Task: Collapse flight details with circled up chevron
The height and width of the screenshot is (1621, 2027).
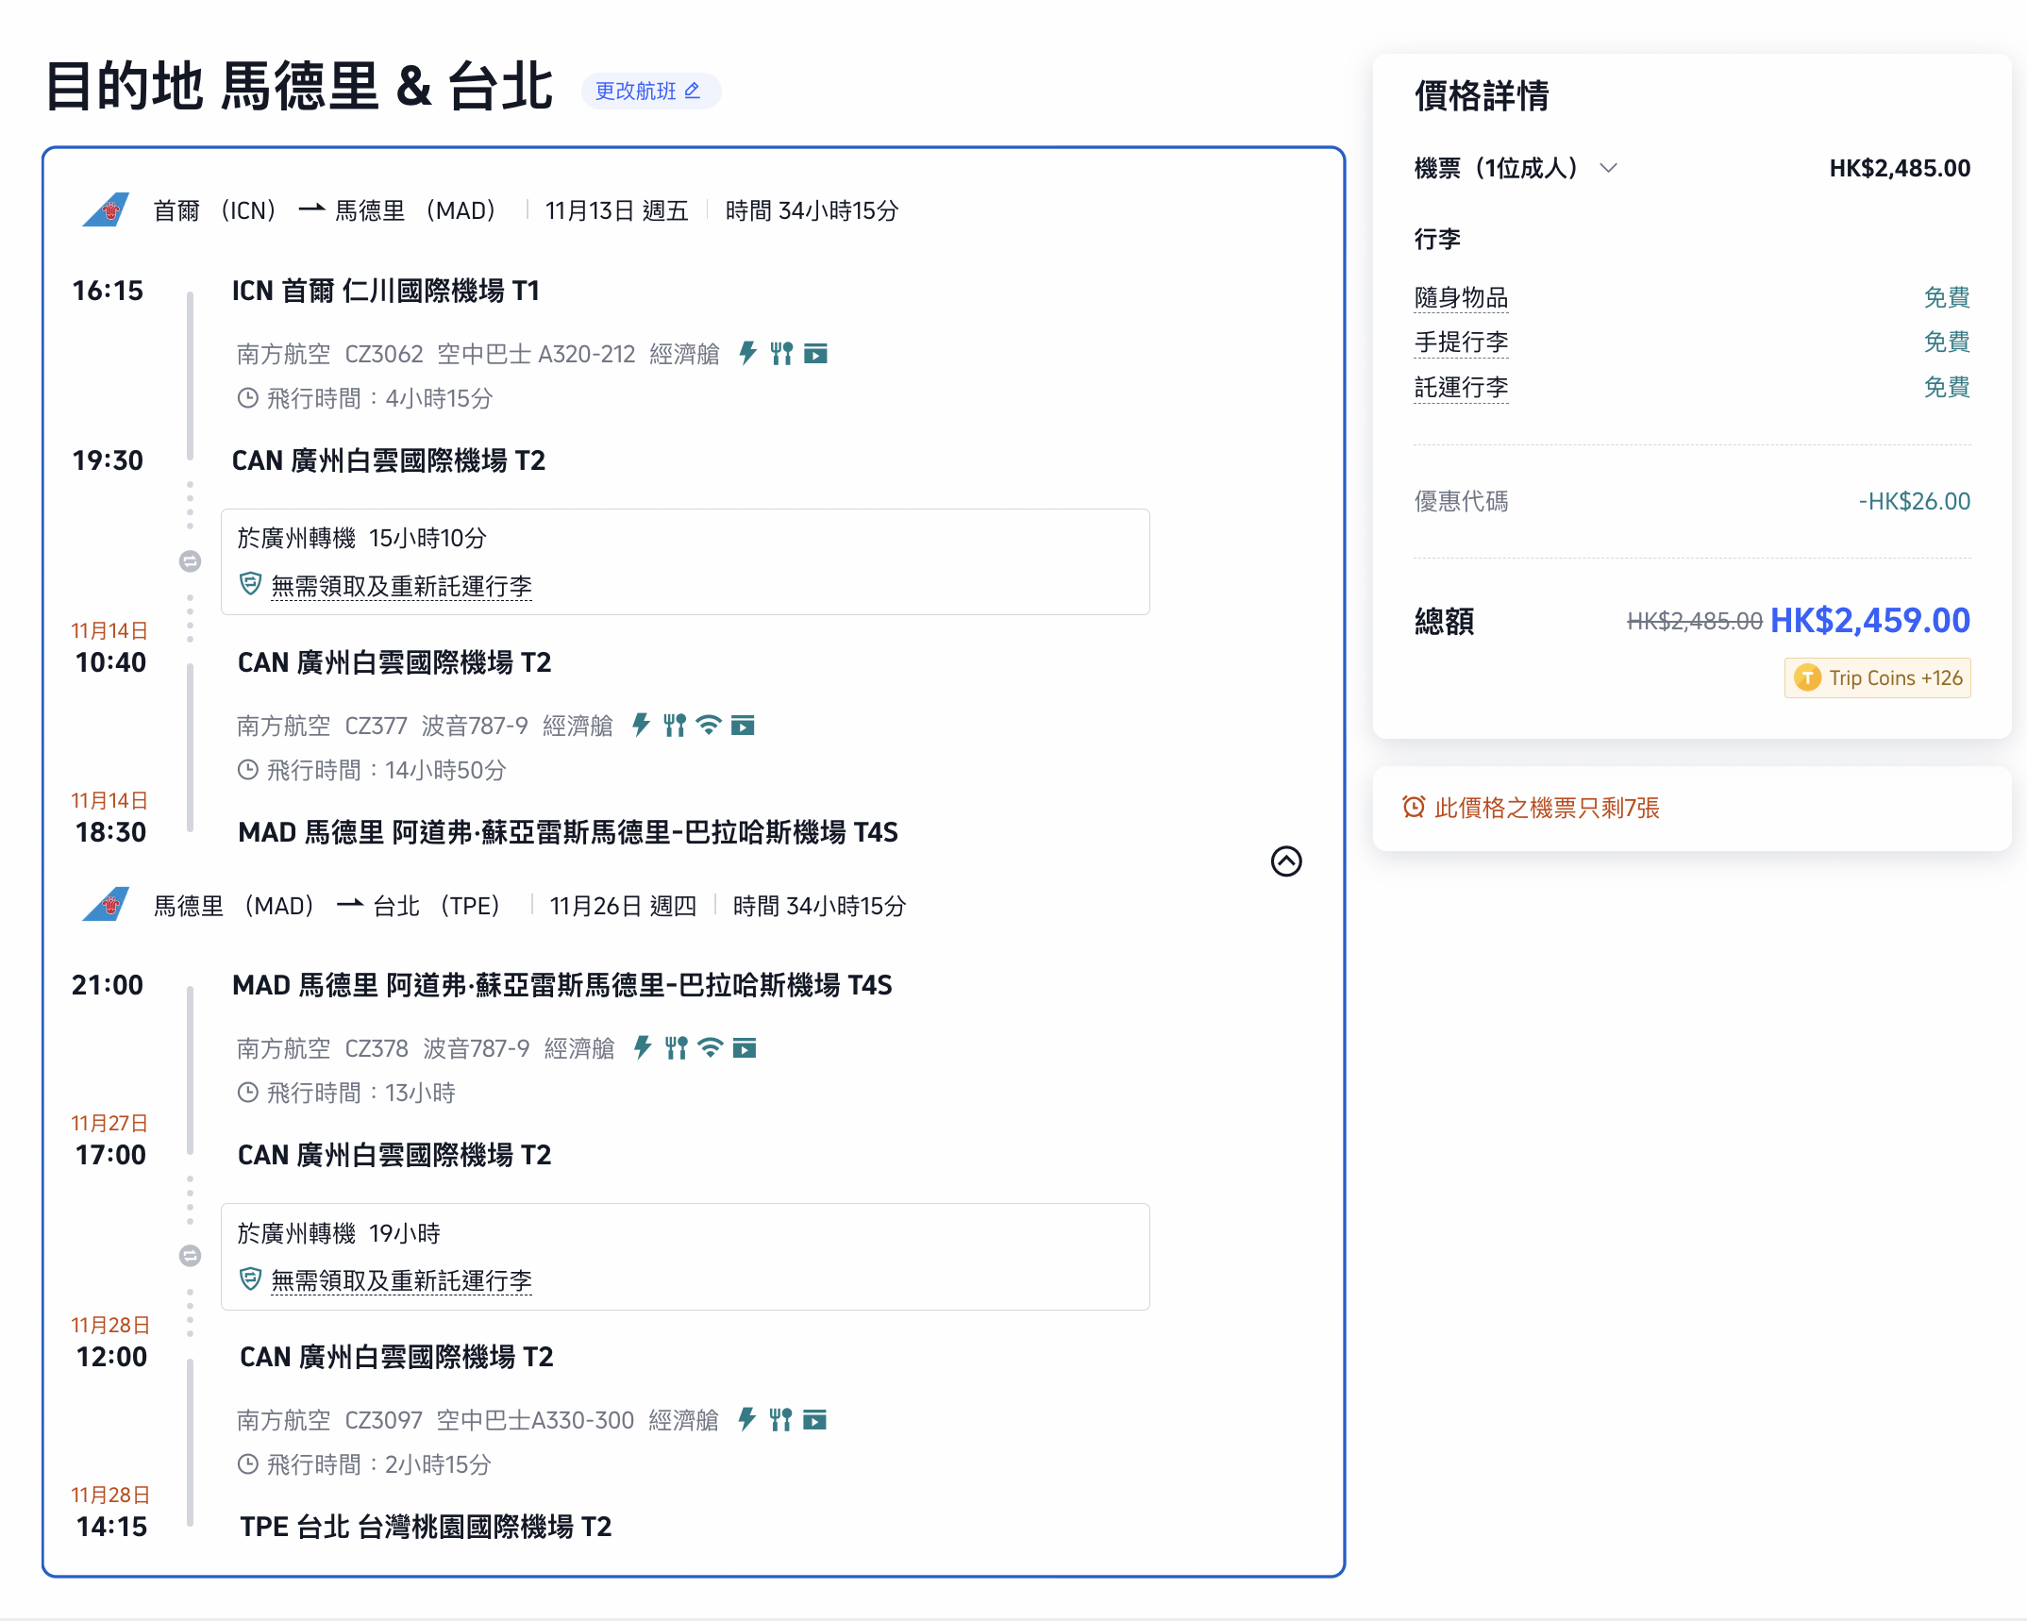Action: [1286, 861]
